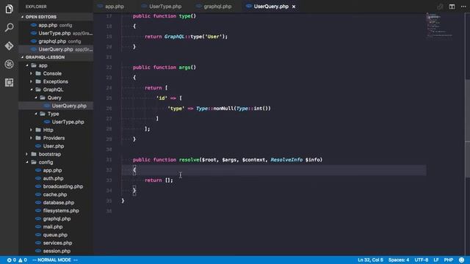Click the open changes icon in the editor title bar
The image size is (470, 264).
[440, 7]
